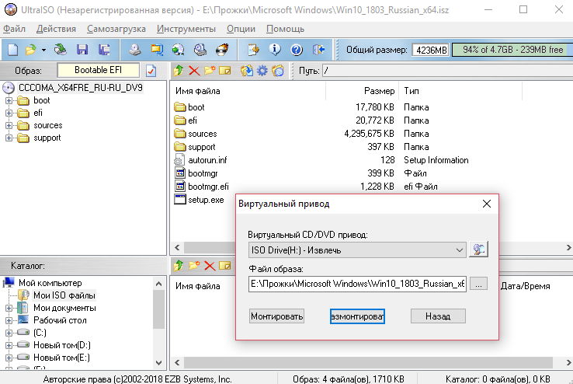Open the Инструменты menu
This screenshot has height=384, width=573.
[x=186, y=29]
